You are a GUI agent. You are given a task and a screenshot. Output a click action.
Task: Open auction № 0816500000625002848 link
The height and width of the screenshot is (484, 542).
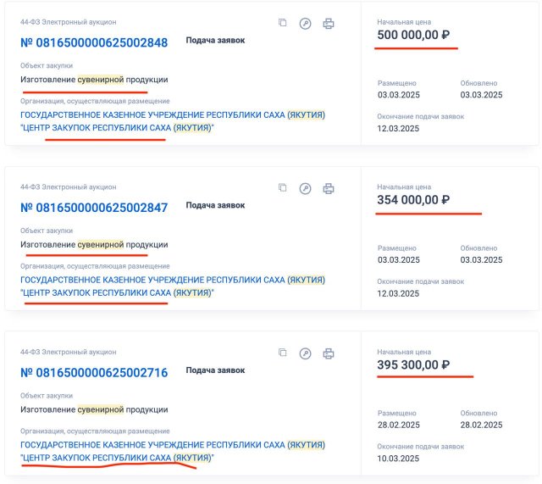pos(94,42)
